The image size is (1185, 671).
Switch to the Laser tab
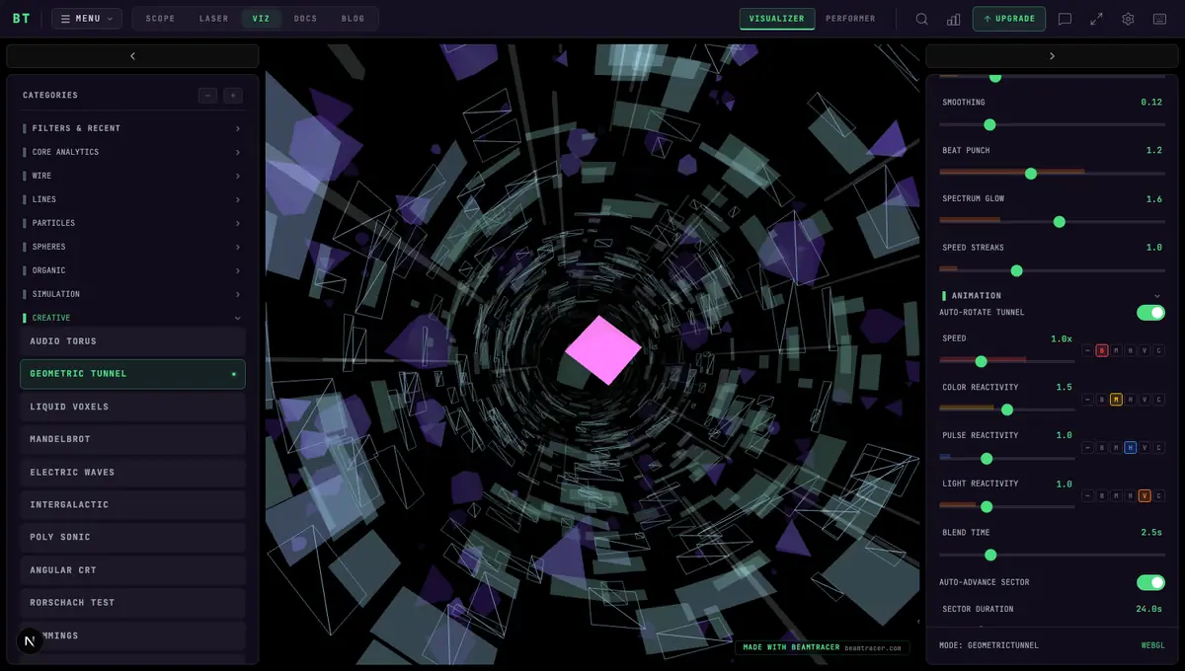213,19
